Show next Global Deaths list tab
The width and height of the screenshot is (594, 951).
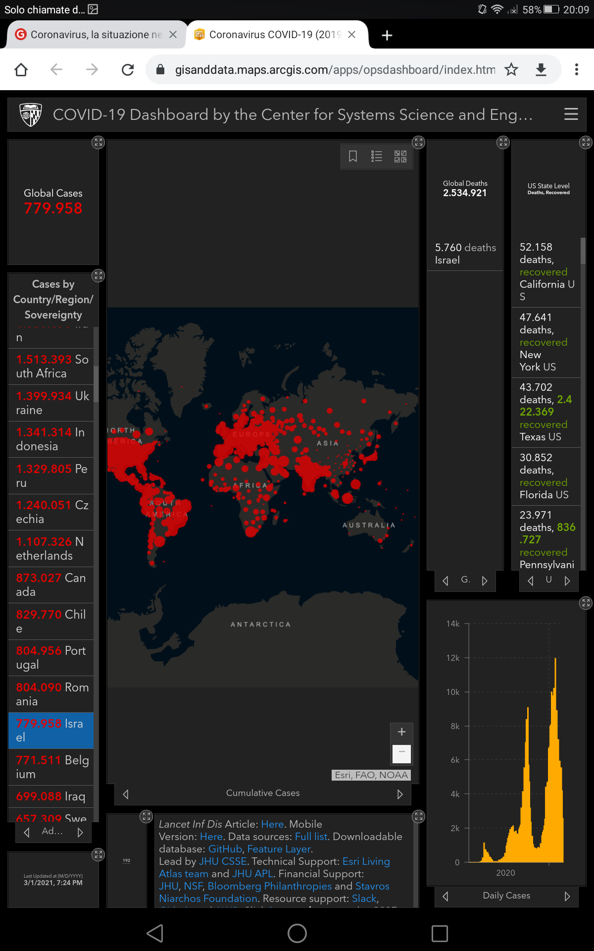[x=485, y=581]
